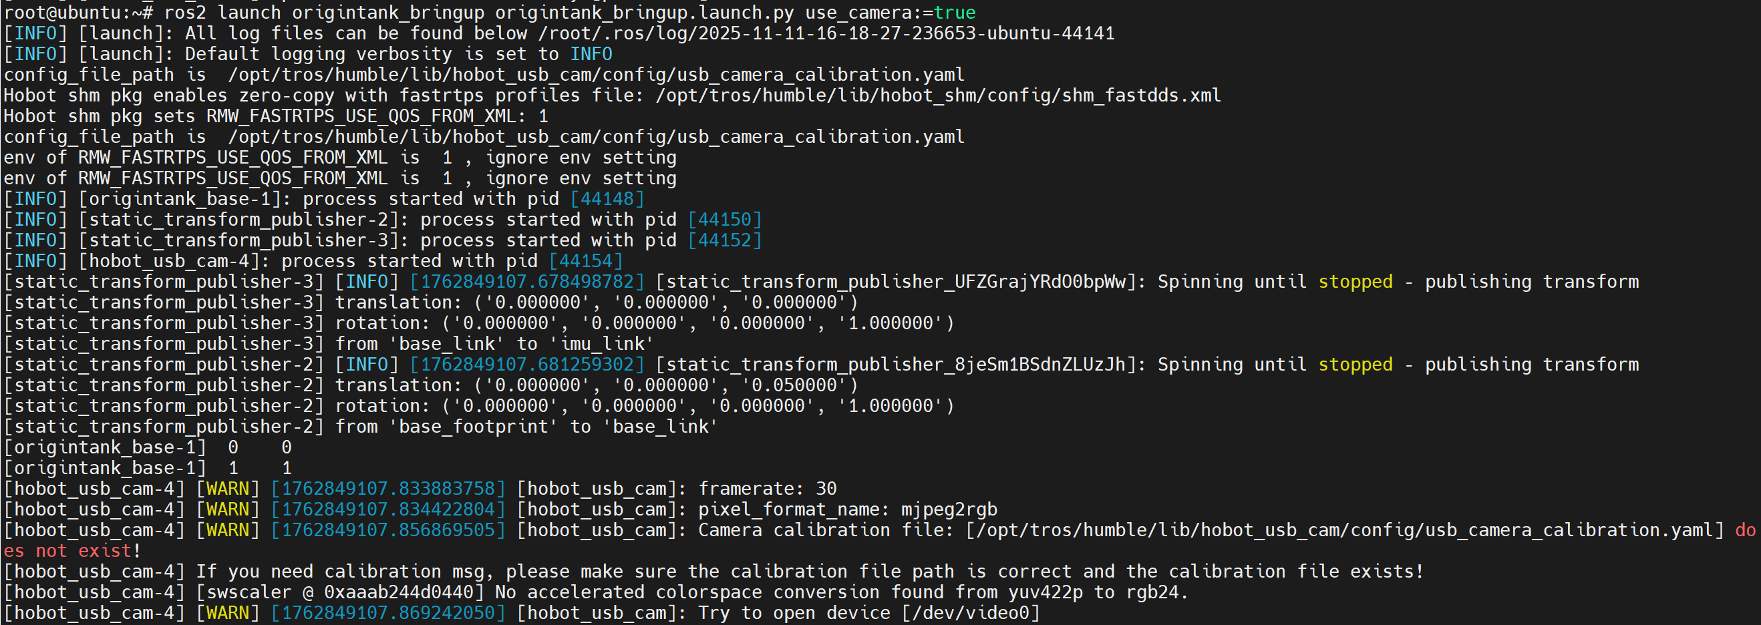The image size is (1761, 625).
Task: Click the pid 44150 in brackets
Action: tap(725, 219)
